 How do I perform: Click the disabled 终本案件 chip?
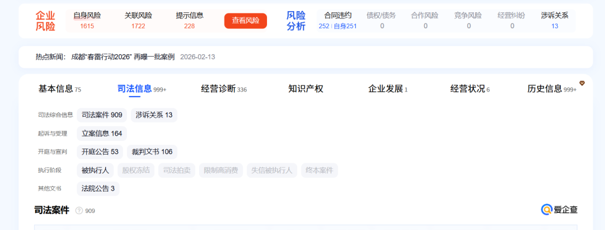(319, 170)
